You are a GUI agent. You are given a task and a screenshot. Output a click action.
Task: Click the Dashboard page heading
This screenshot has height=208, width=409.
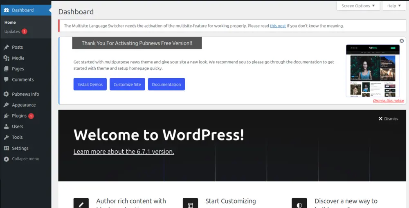coord(76,12)
